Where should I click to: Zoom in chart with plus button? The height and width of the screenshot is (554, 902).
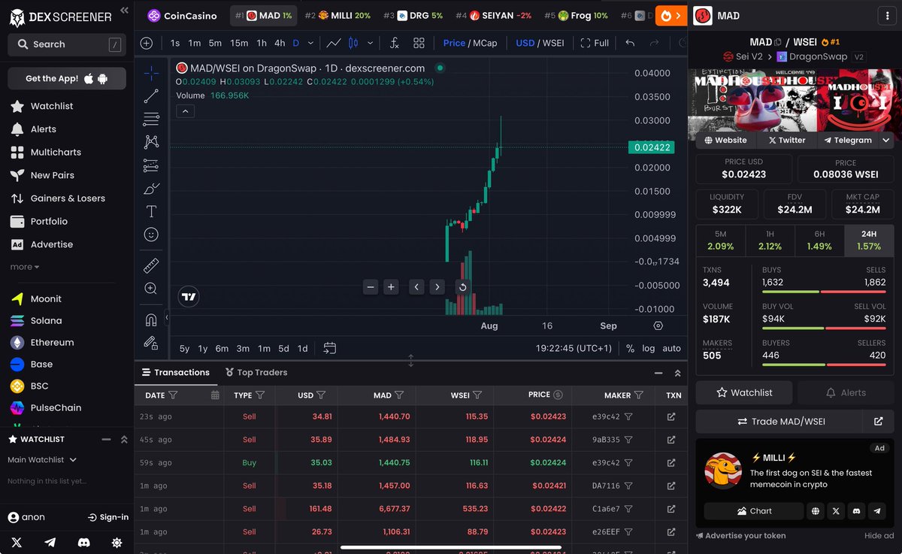(391, 286)
